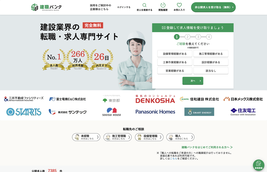Follow the blue こちら link in the note
This screenshot has width=267, height=172.
173,158
